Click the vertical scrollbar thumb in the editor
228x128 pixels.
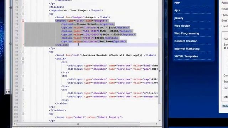coord(160,71)
